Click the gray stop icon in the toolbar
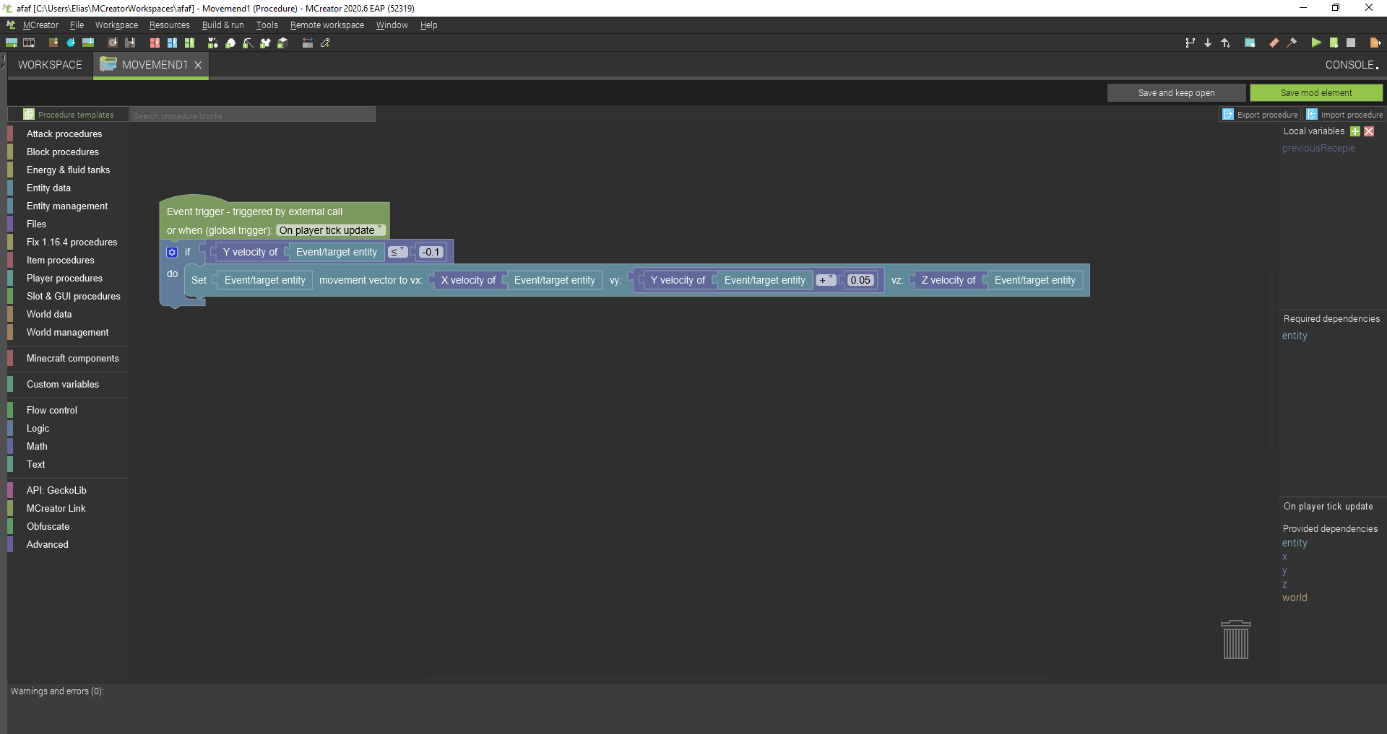Image resolution: width=1387 pixels, height=734 pixels. (1352, 43)
